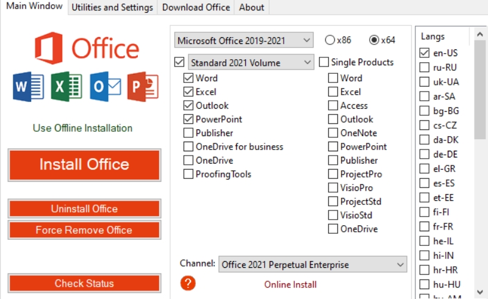Image resolution: width=488 pixels, height=299 pixels.
Task: Uncheck the en-US language
Action: pyautogui.click(x=425, y=52)
